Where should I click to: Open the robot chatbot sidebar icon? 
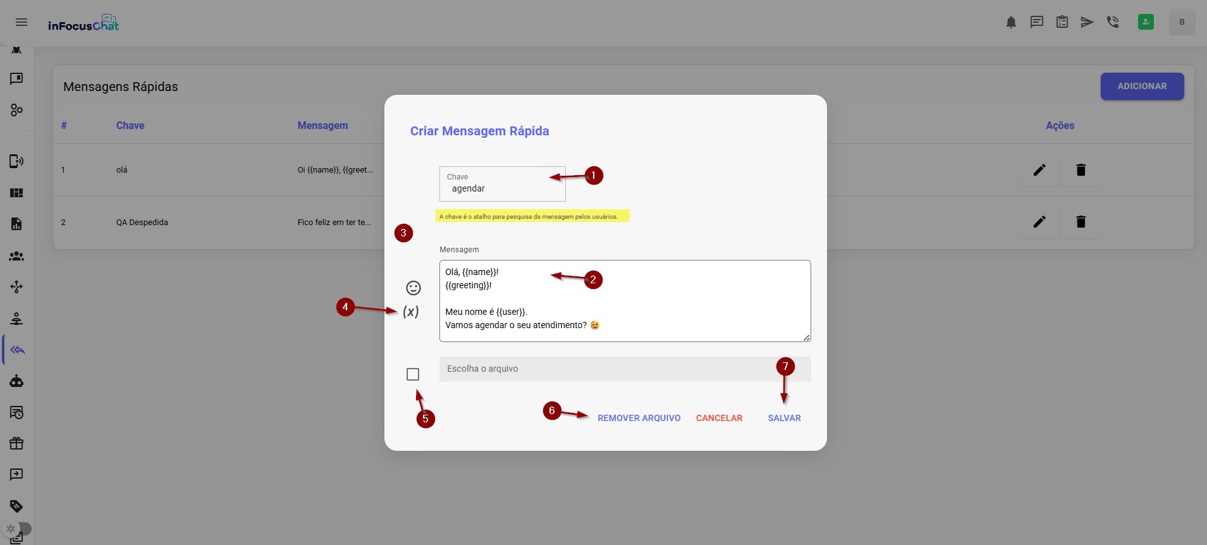click(x=17, y=381)
